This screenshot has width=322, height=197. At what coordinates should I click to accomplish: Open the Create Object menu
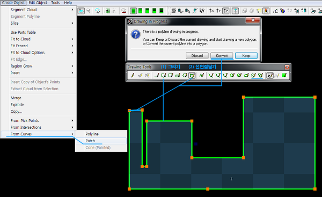click(x=13, y=3)
